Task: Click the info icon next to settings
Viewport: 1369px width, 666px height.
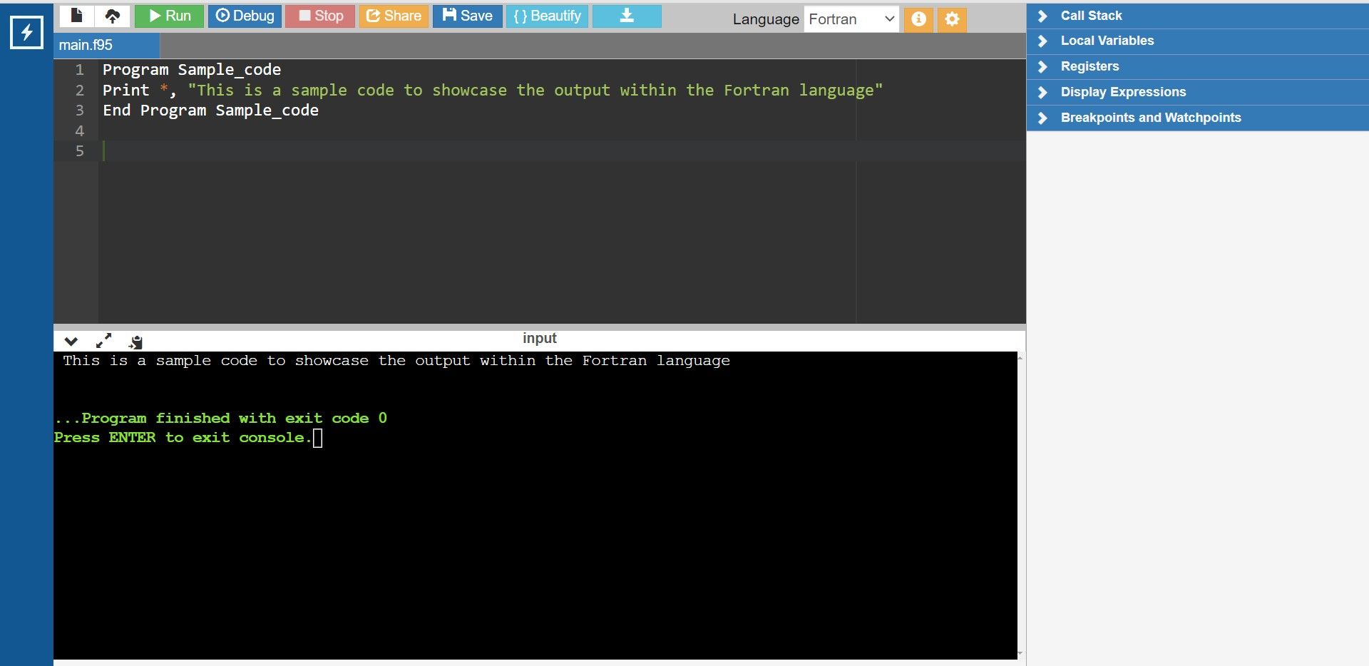Action: (x=918, y=19)
